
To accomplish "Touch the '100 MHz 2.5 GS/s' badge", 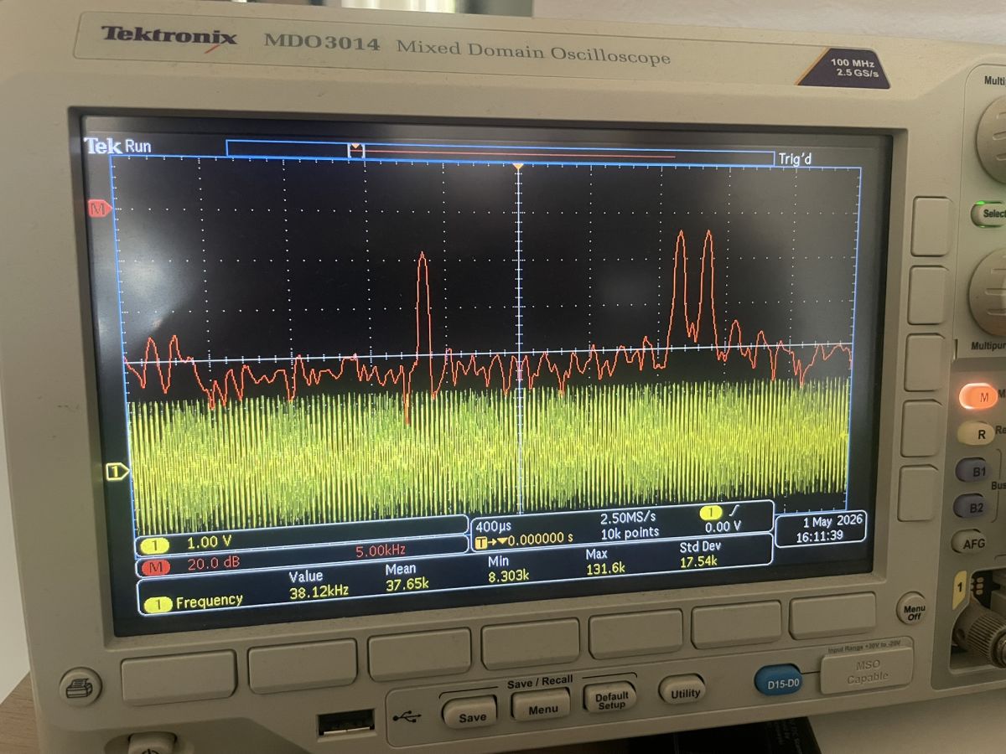I will pos(846,69).
